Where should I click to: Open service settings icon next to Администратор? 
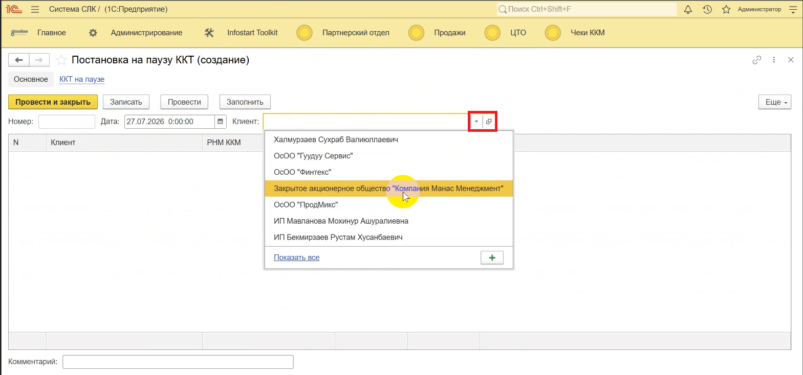click(793, 9)
